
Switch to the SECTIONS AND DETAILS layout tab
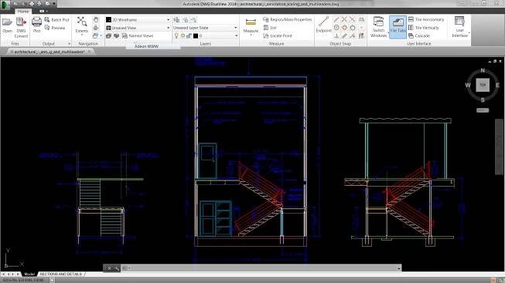click(x=61, y=274)
